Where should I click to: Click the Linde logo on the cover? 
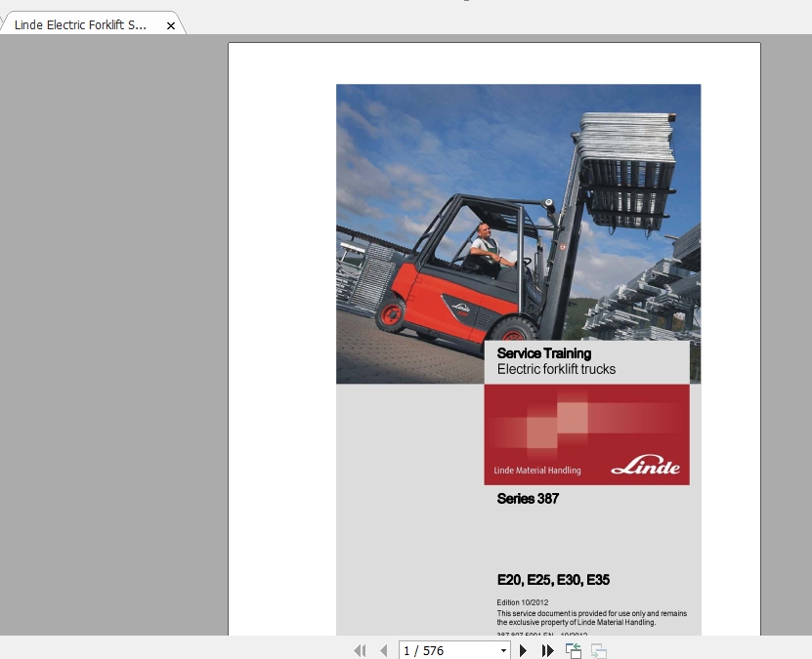645,468
